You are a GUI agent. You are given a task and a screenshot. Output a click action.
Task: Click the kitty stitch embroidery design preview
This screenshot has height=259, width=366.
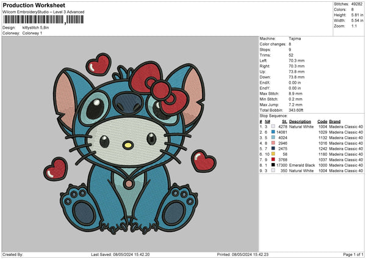coord(130,144)
